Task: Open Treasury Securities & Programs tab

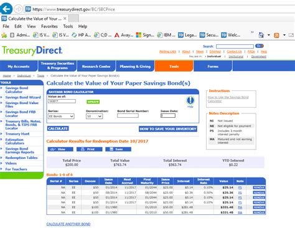Action: tap(57, 65)
